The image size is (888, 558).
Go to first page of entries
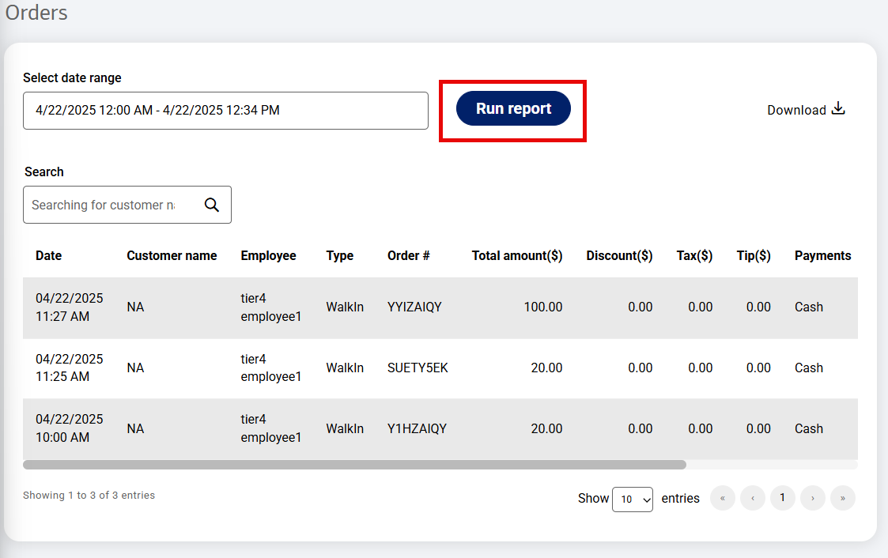click(723, 498)
